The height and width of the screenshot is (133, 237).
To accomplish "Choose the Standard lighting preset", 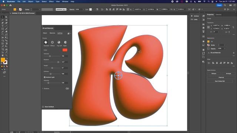I will [x=46, y=42].
